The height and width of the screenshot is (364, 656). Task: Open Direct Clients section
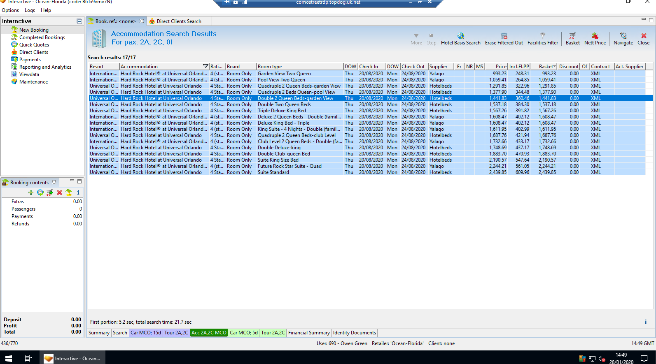click(x=34, y=52)
